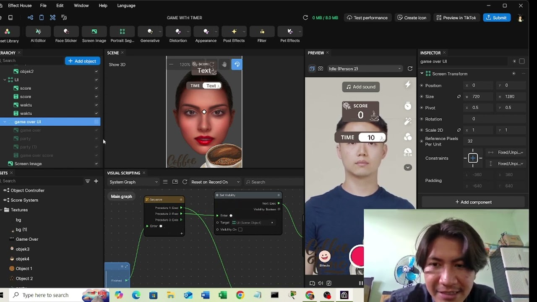Image resolution: width=537 pixels, height=302 pixels.
Task: Add a Portrait Segmentation effect
Action: (122, 35)
